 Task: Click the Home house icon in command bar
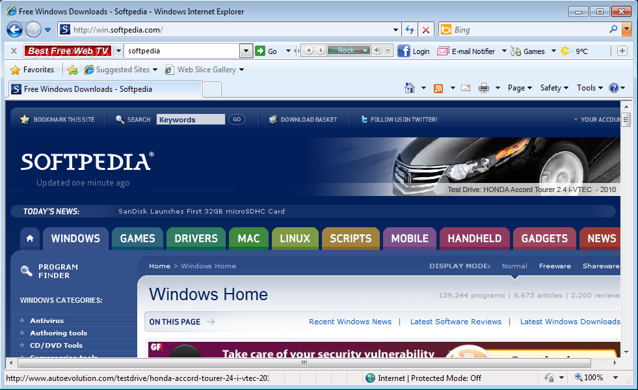click(410, 88)
